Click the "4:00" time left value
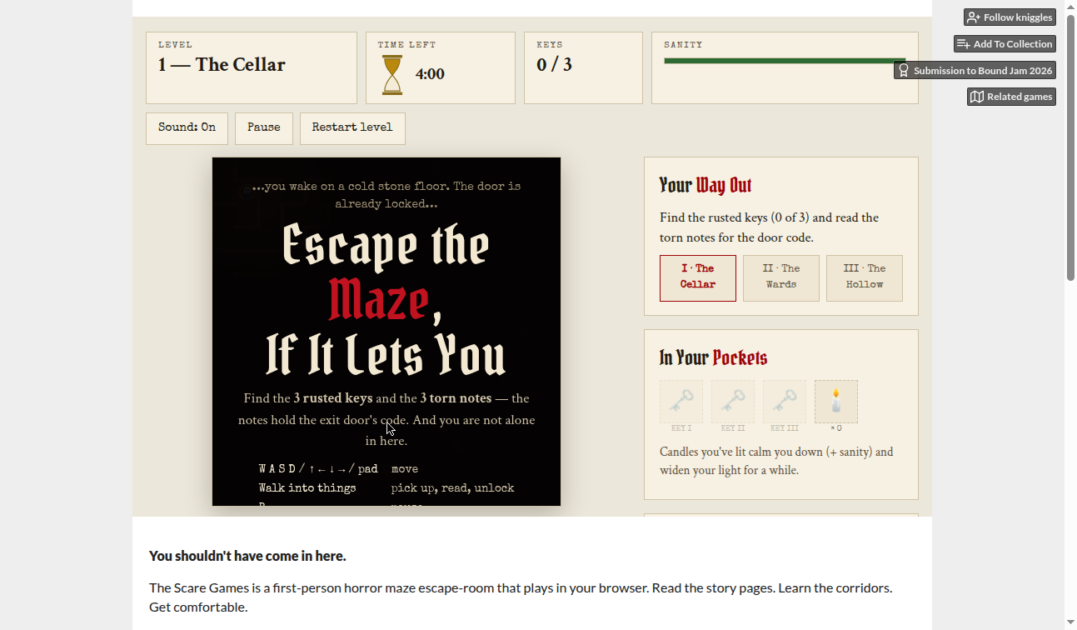The image size is (1077, 630). pos(430,74)
